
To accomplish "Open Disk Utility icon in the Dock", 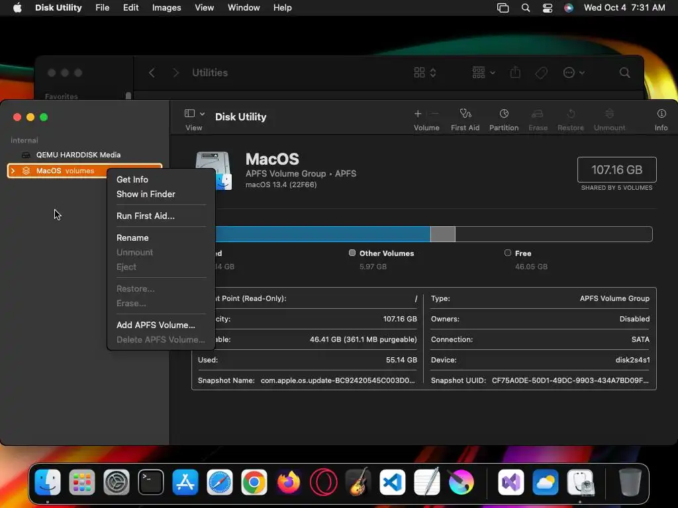I will click(x=580, y=482).
